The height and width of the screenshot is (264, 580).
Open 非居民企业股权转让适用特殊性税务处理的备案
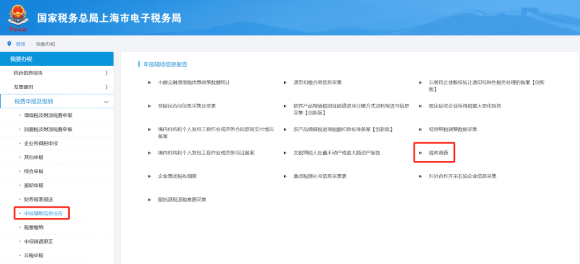coord(487,85)
